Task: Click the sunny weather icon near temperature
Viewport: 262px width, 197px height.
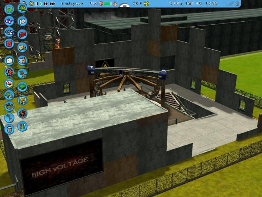Action: [147, 4]
